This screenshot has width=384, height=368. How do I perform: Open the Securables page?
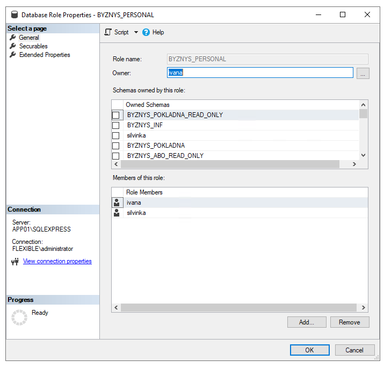click(x=33, y=46)
